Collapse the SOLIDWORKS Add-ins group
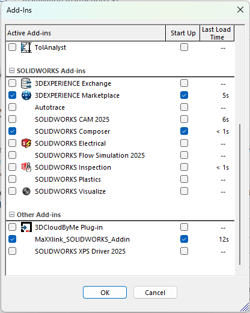The width and height of the screenshot is (250, 313). click(x=12, y=71)
